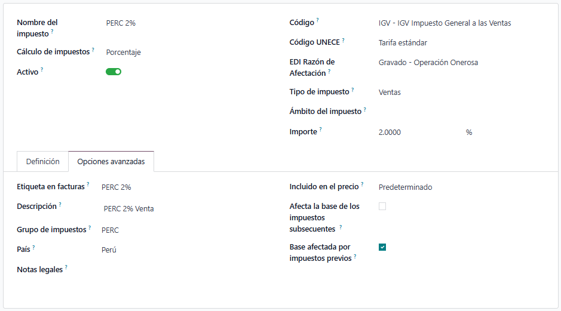Select the Opciones avanzadas tab
Screen dimensions: 561x311
pos(111,162)
